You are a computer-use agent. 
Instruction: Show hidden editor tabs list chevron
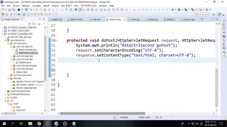[x=202, y=19]
